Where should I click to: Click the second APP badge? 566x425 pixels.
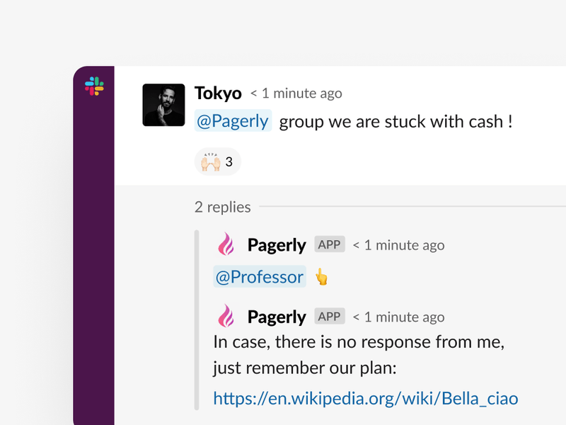coord(330,316)
